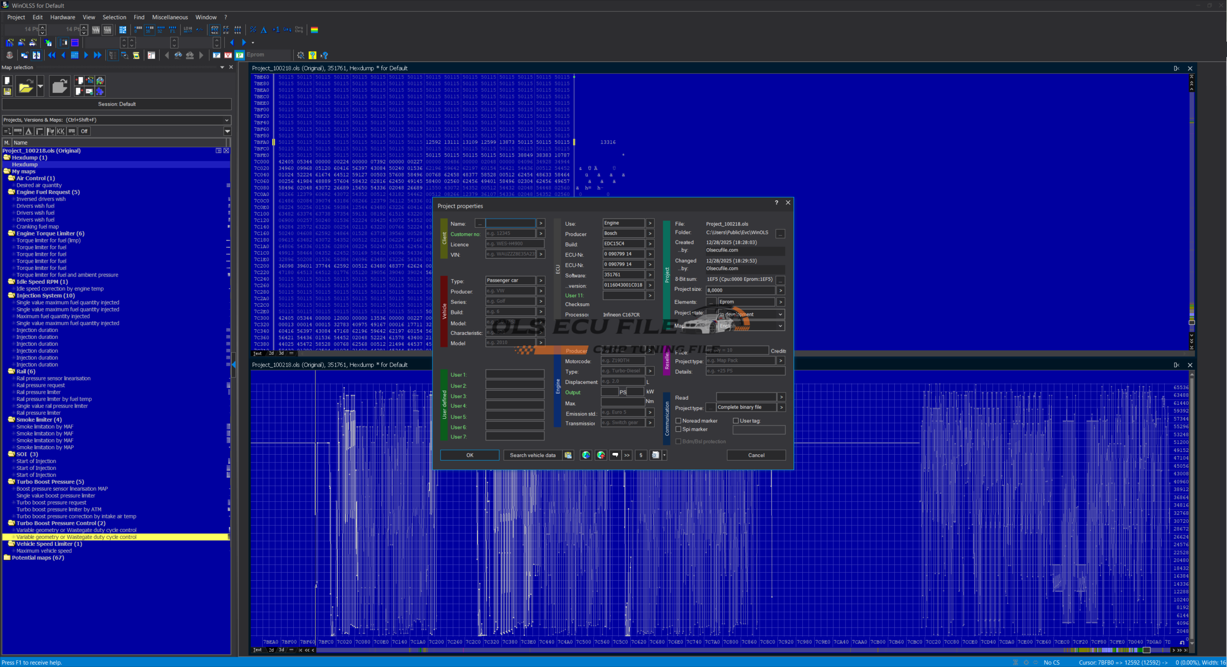Screen dimensions: 1227x667
Task: Check the Spi marker checkbox
Action: [x=678, y=429]
